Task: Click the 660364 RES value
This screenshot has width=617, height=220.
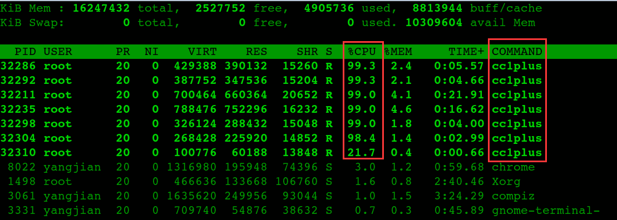Action: click(x=246, y=94)
